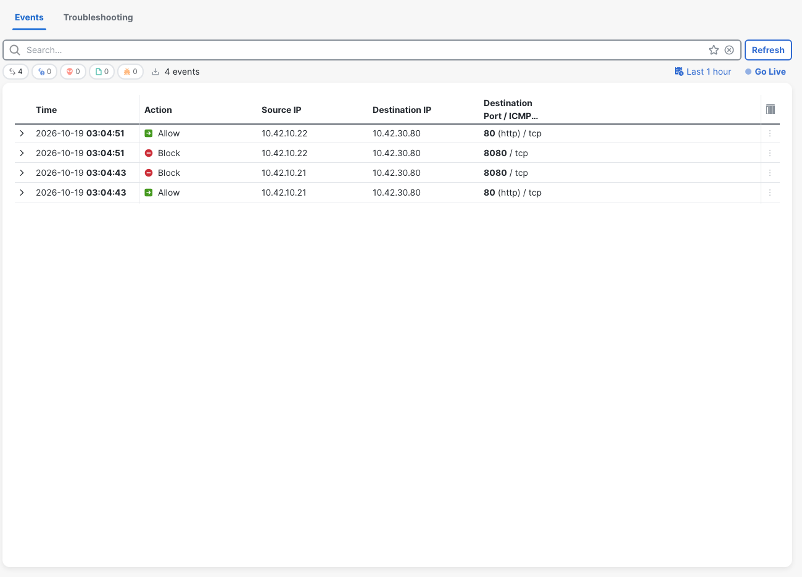Download events using the download icon
This screenshot has height=577, width=802.
point(155,72)
